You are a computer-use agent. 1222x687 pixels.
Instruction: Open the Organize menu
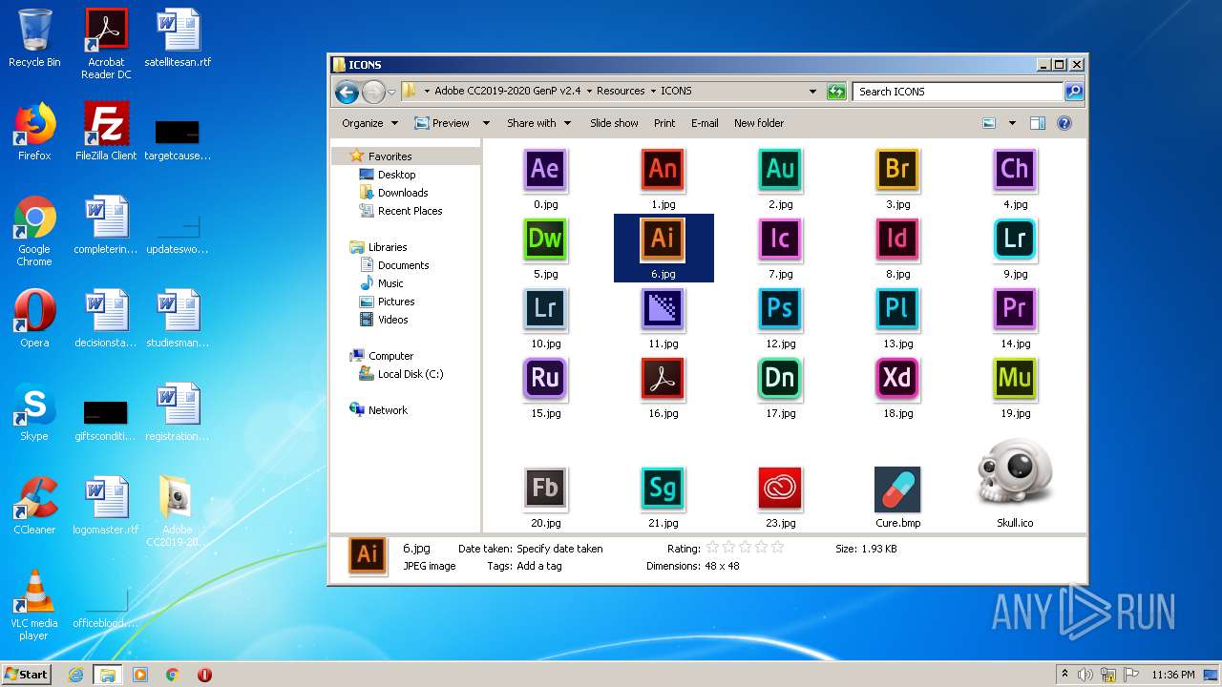369,123
